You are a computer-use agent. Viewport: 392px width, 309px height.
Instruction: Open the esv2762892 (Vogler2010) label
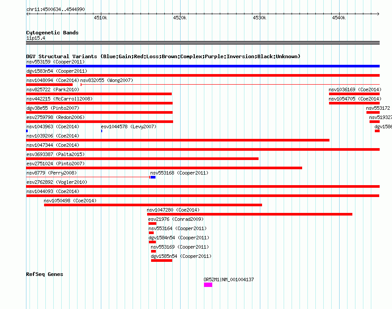pyautogui.click(x=57, y=182)
